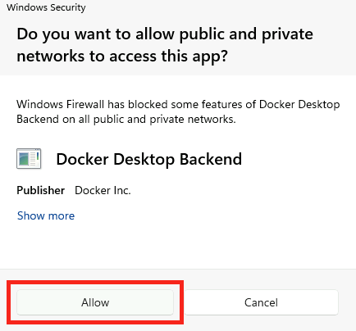Click the Windows Security dialog title

click(x=46, y=7)
